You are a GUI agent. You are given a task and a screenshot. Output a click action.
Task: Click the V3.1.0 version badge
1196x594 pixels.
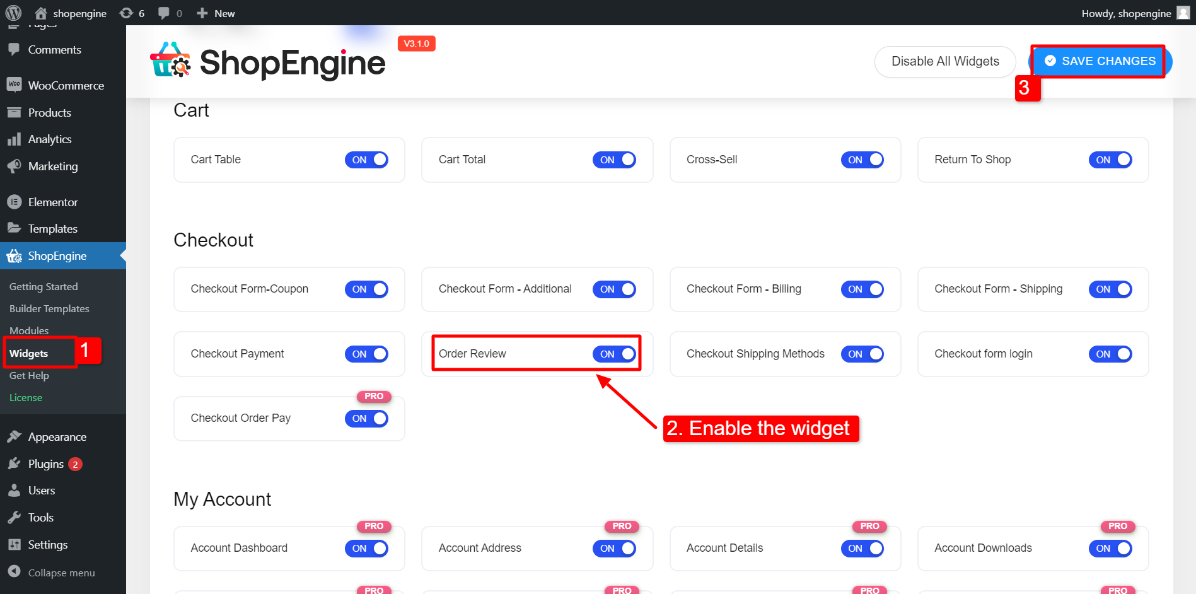pos(417,44)
